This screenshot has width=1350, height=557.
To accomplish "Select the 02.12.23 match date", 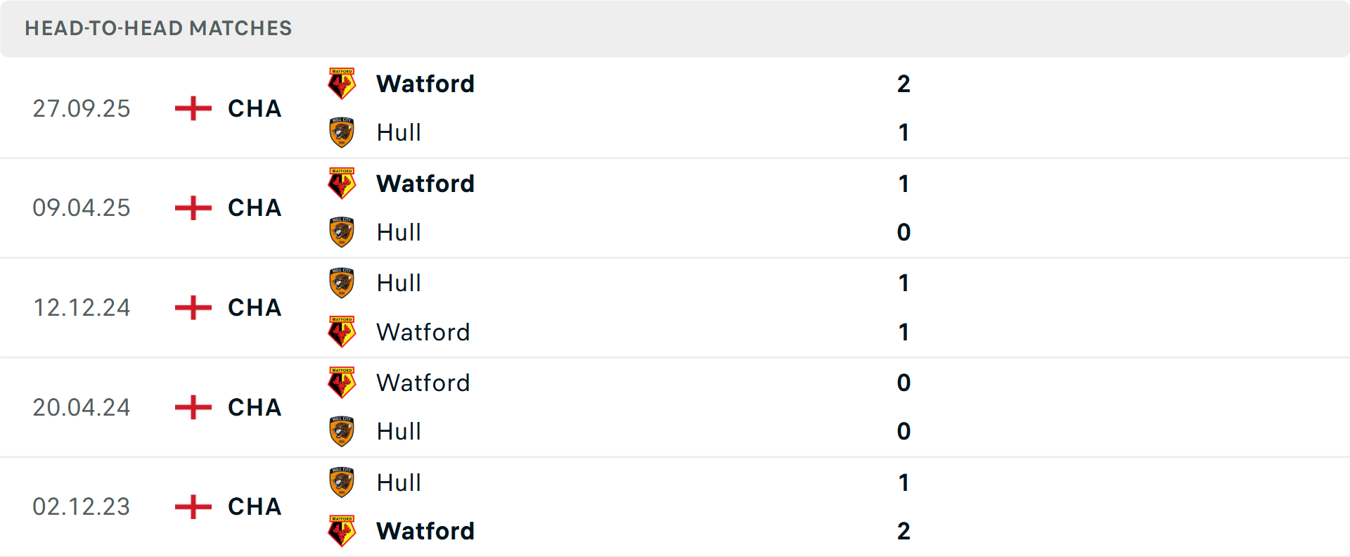I will pyautogui.click(x=82, y=506).
